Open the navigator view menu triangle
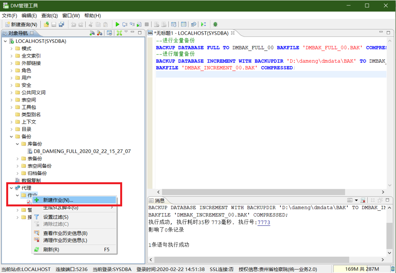 [126, 32]
